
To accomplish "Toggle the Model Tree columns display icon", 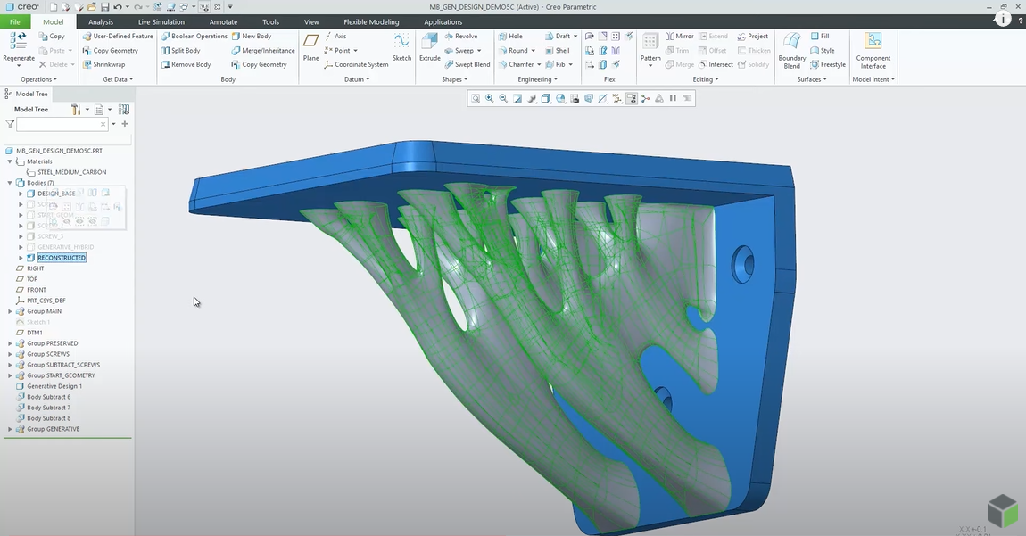I will (x=124, y=110).
